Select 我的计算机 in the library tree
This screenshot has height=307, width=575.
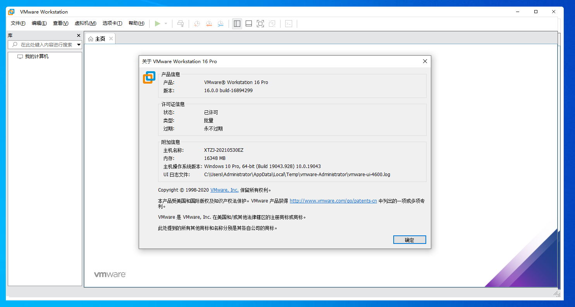[37, 57]
